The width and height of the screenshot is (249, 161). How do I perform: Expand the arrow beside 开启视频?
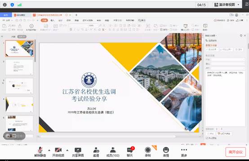click(x=67, y=150)
